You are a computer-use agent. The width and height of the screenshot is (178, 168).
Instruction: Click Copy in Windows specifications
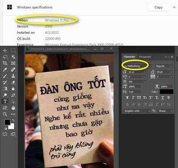(158, 7)
